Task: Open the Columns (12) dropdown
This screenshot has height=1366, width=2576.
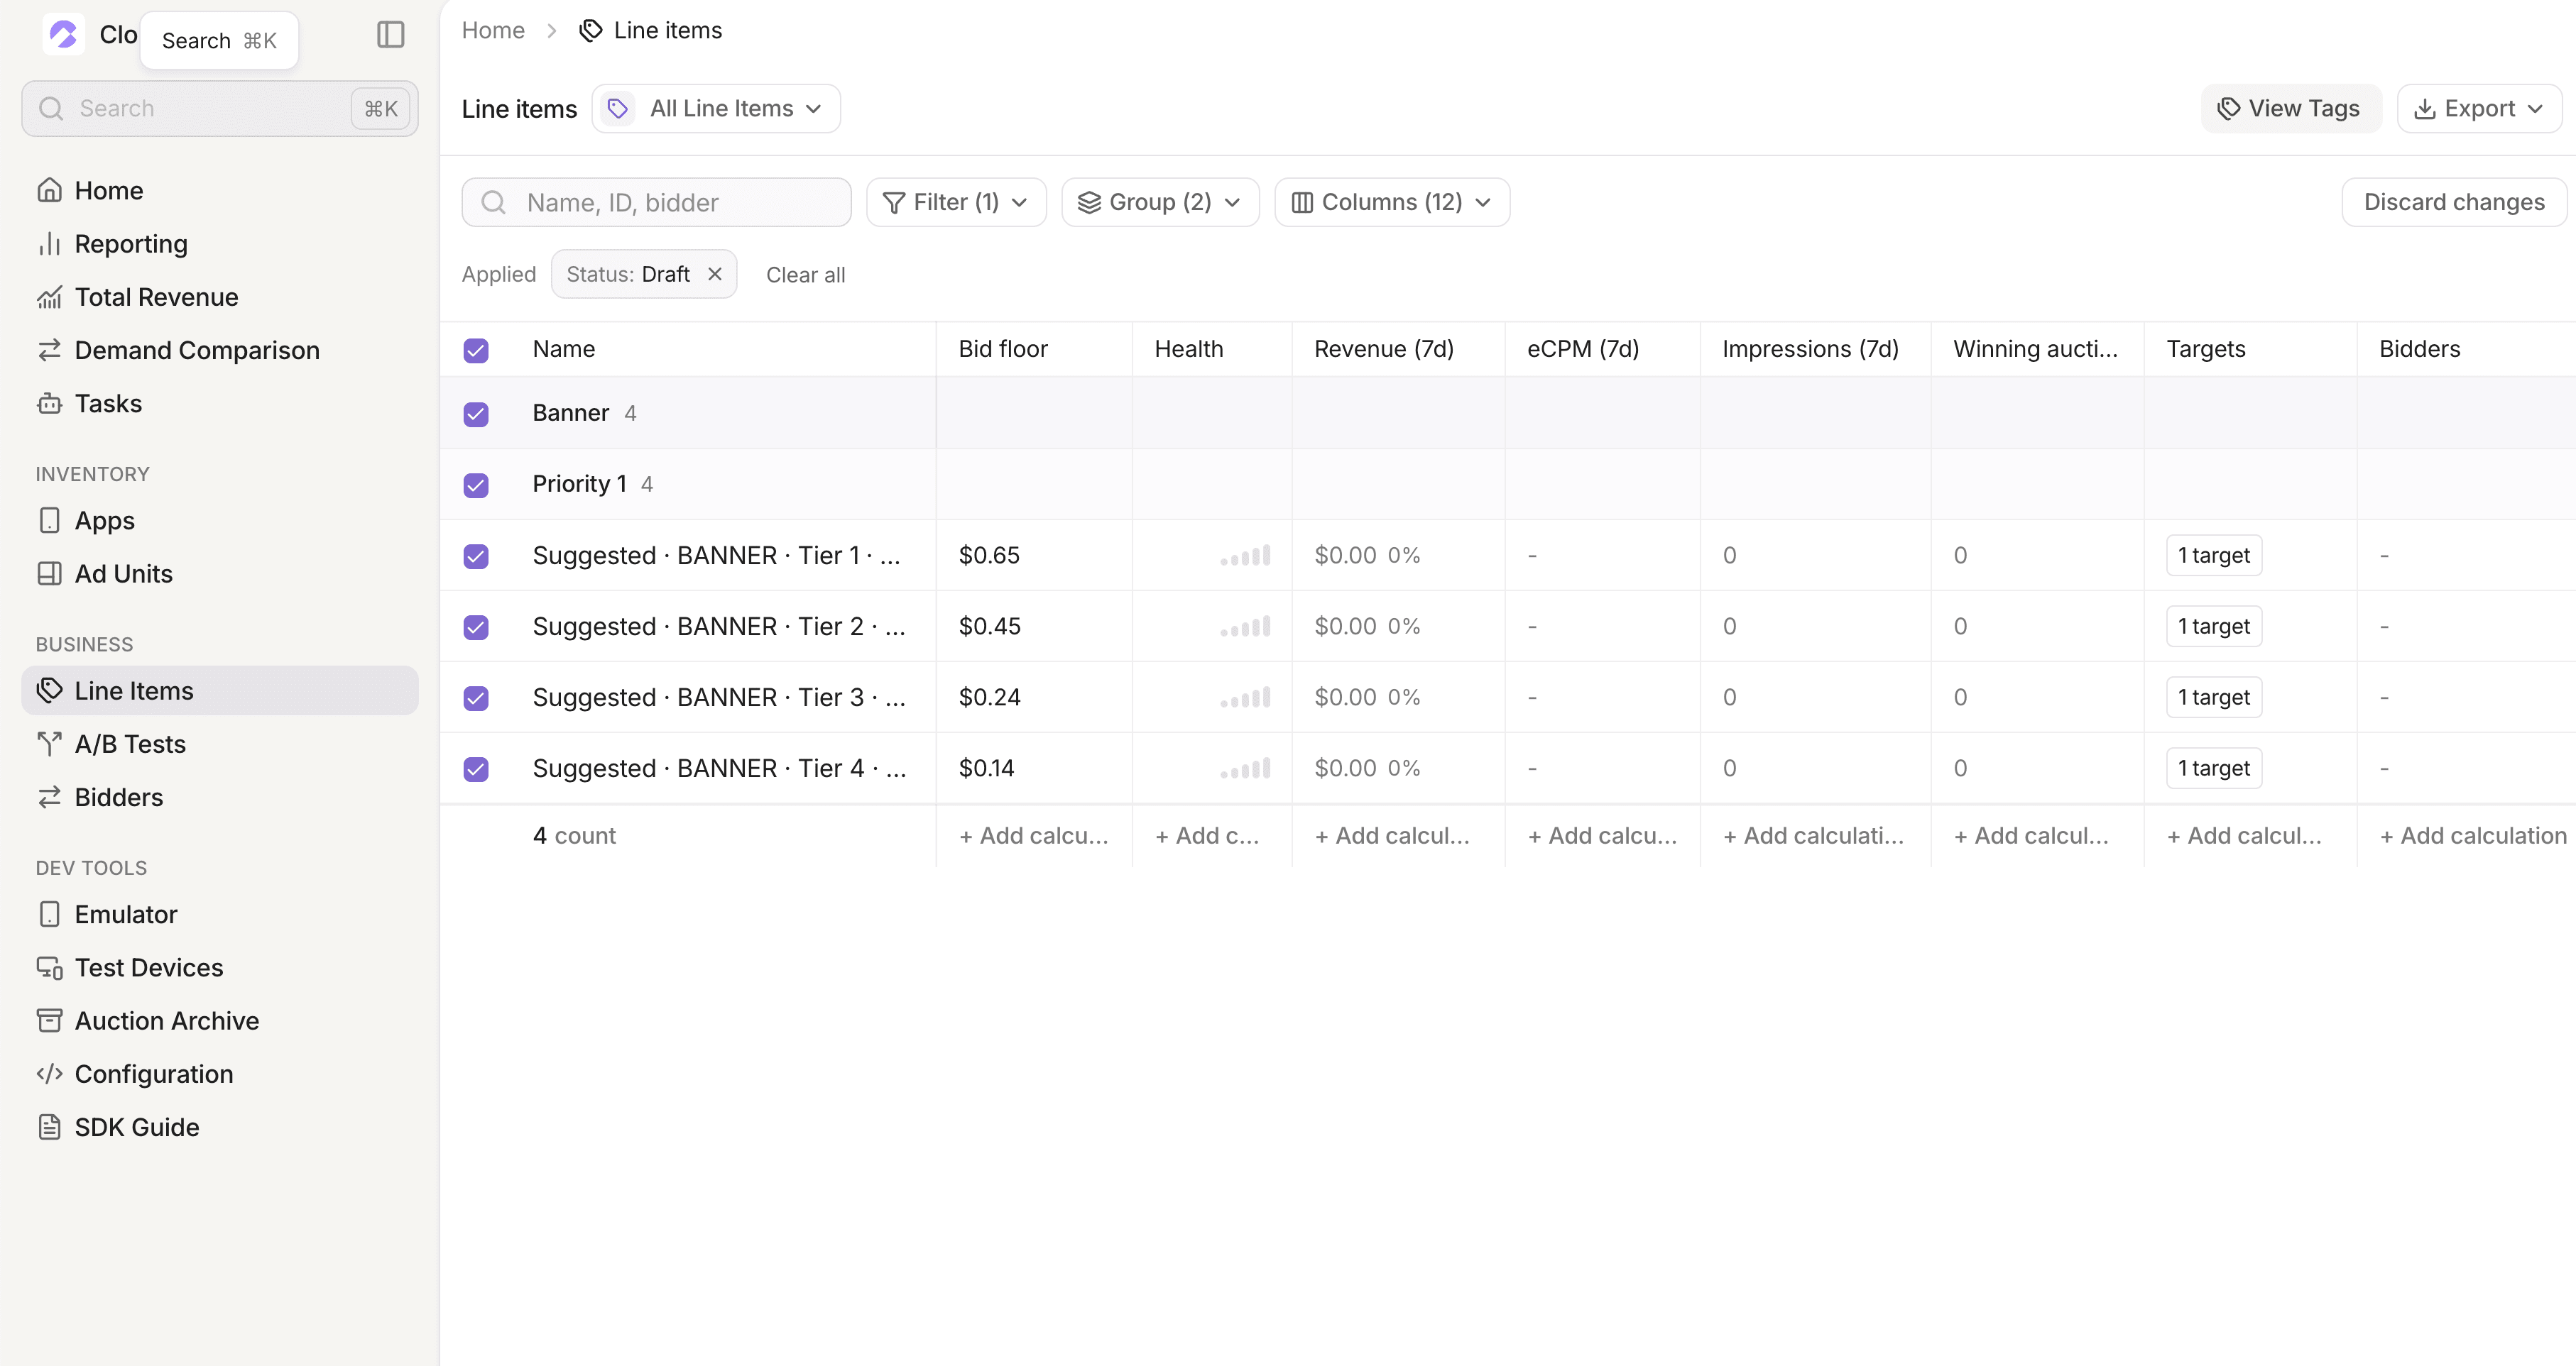Action: (1392, 202)
